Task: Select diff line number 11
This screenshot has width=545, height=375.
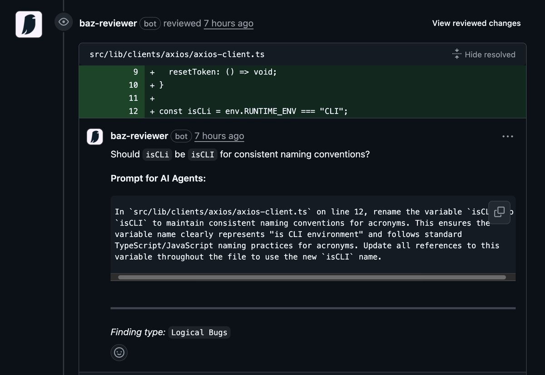Action: pos(133,98)
